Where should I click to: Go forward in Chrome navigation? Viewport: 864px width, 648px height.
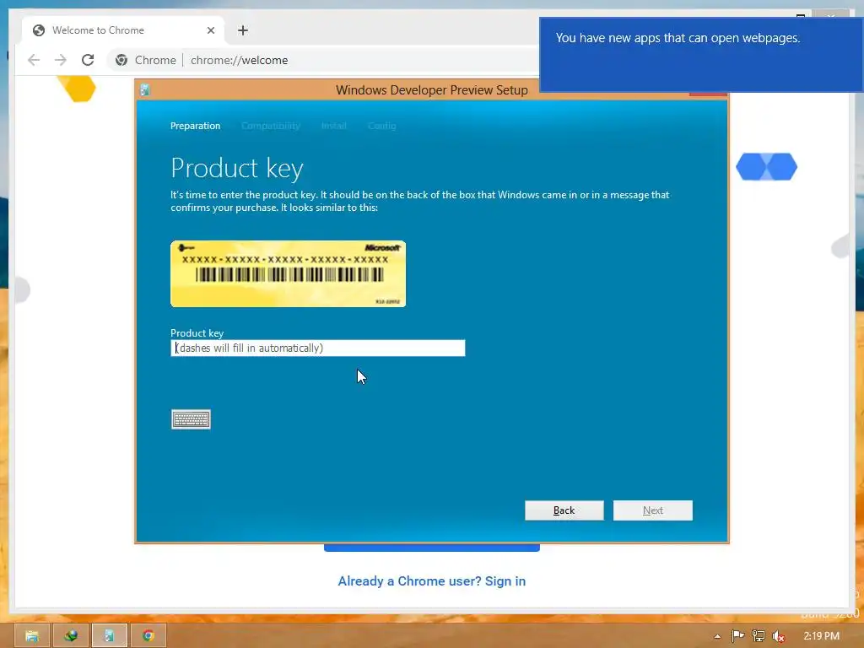click(61, 60)
